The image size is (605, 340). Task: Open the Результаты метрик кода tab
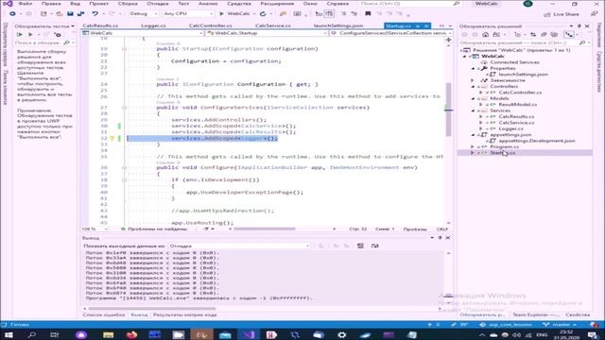(185, 314)
